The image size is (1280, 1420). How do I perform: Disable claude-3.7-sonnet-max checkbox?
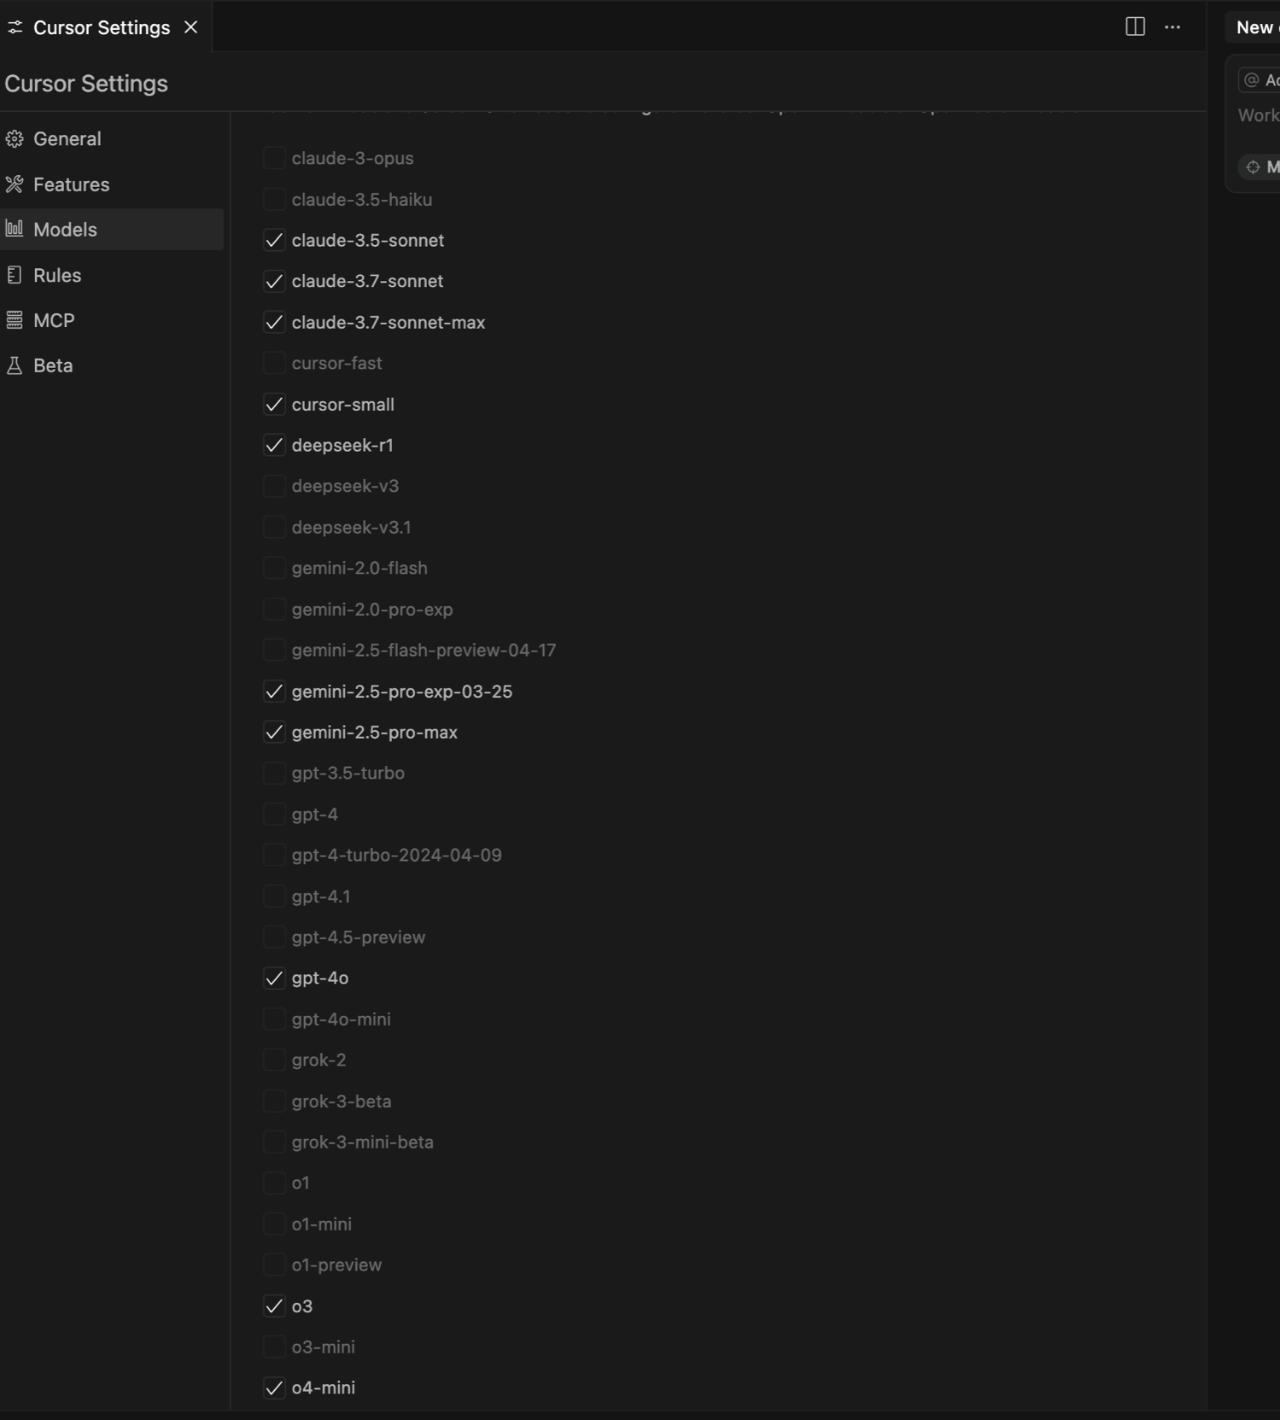tap(274, 322)
